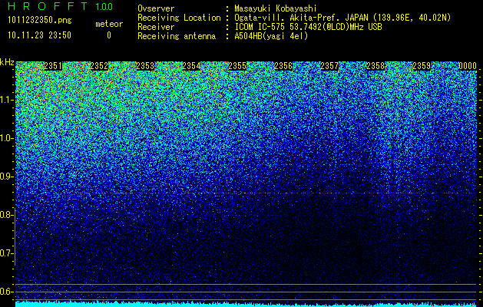Click the kHz axis unit label

[x=7, y=62]
